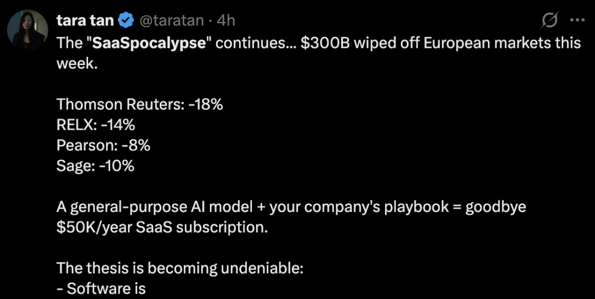The width and height of the screenshot is (595, 299).
Task: Click the display name "tara tan"
Action: coord(85,21)
